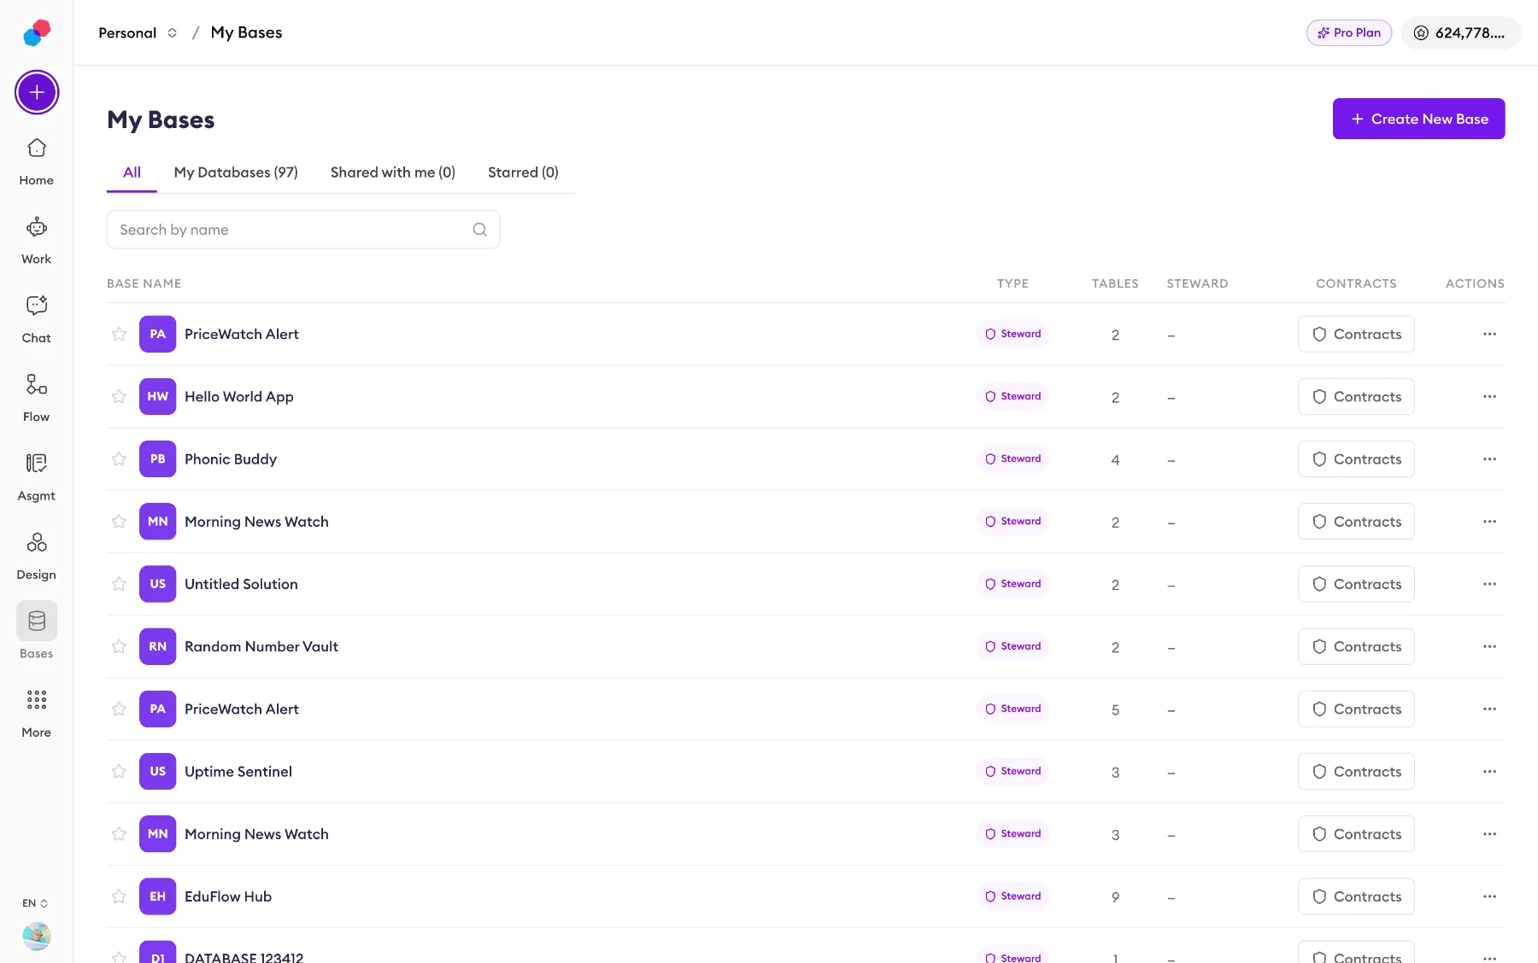
Task: Click the user avatar at the sidebar bottom
Action: pos(37,936)
